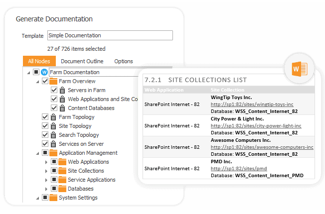Open the wingtip-toys-inc site link
The width and height of the screenshot is (325, 214).
252,105
